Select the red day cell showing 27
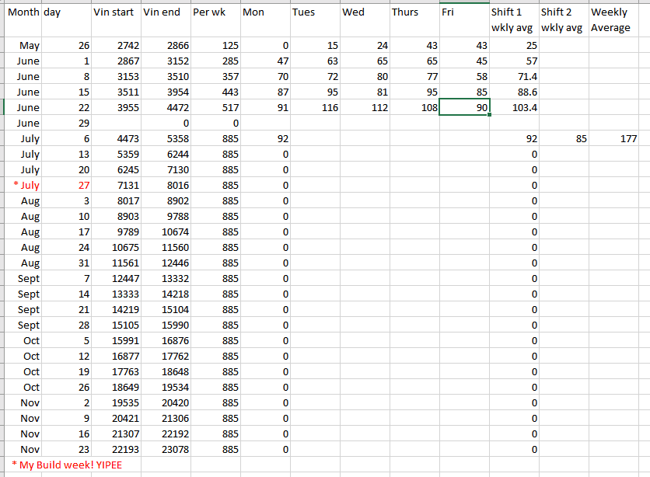 point(66,186)
